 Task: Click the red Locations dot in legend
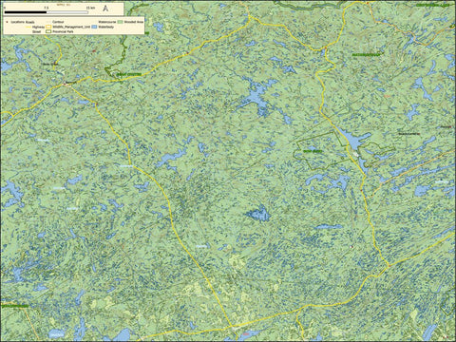pyautogui.click(x=7, y=22)
